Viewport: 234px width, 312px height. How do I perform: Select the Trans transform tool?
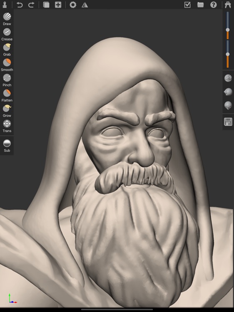tap(7, 126)
